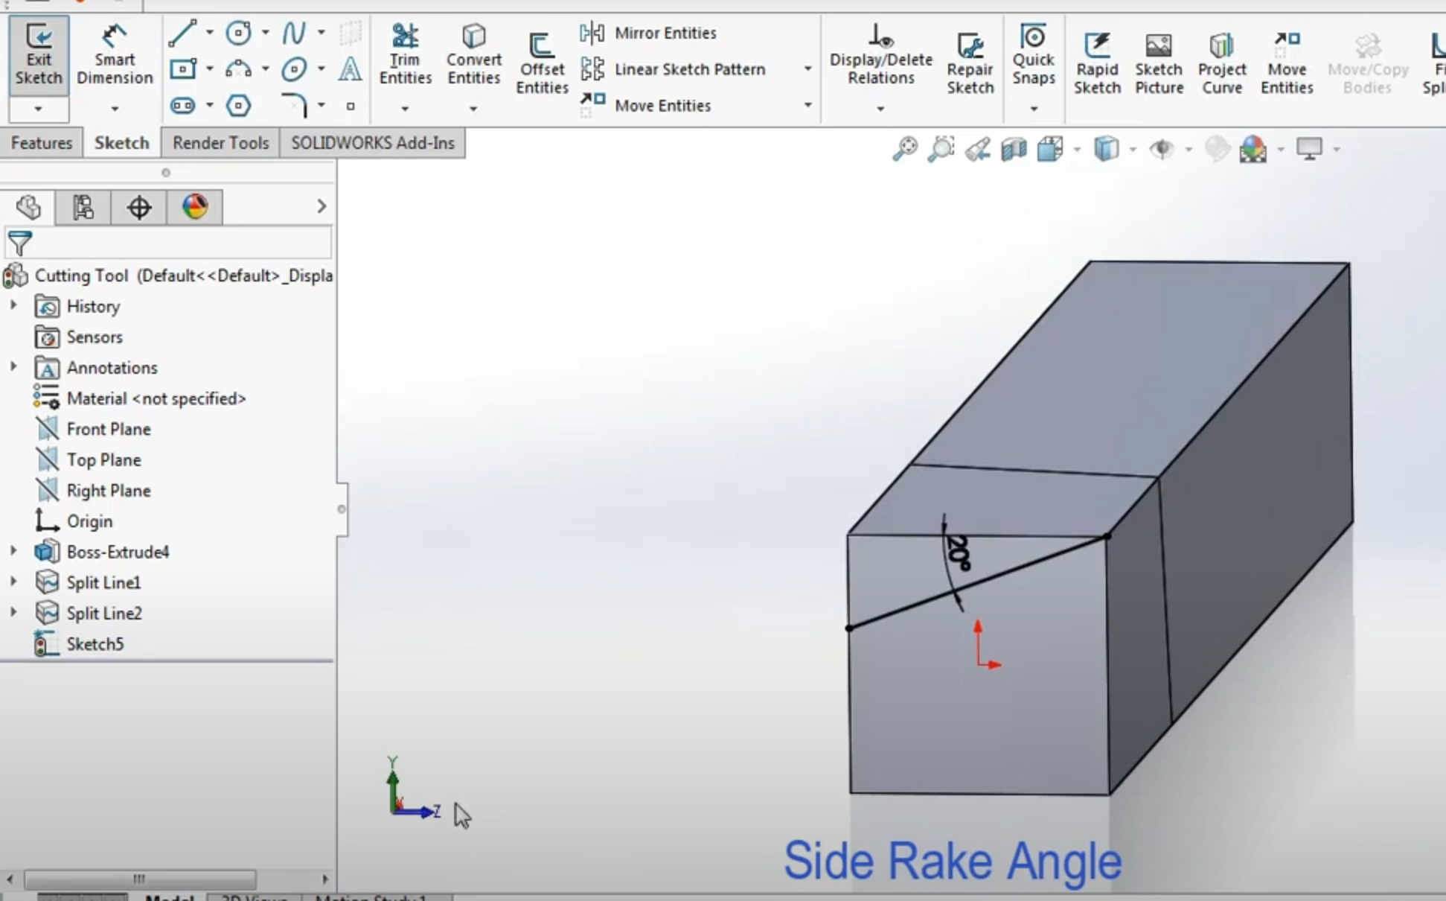Open the Display Style dropdown arrow
Screen dimensions: 1446x901
pyautogui.click(x=1133, y=150)
